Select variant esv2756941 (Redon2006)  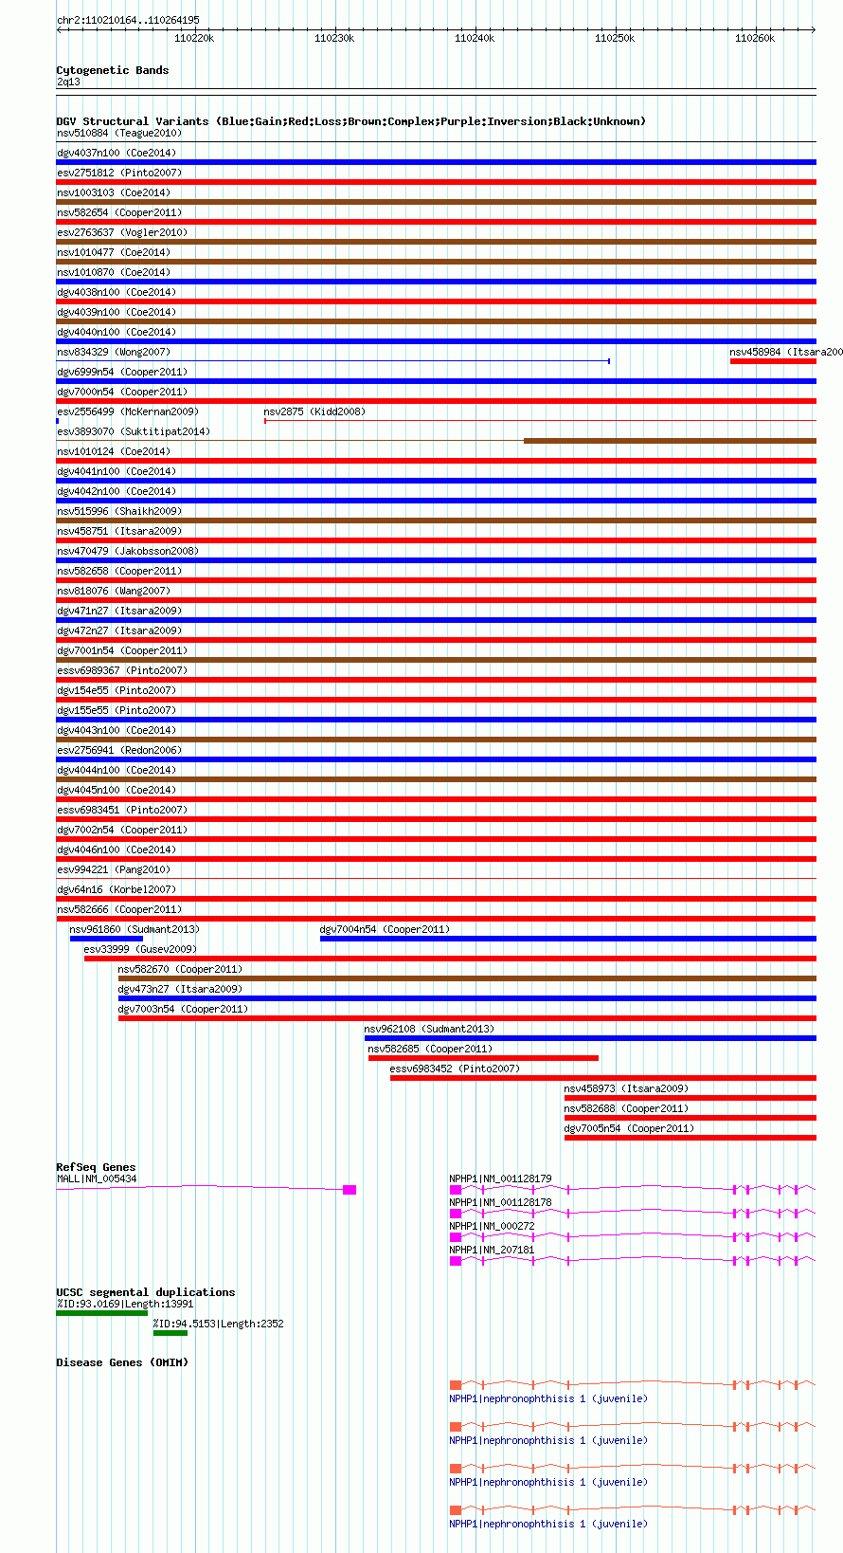coord(119,750)
